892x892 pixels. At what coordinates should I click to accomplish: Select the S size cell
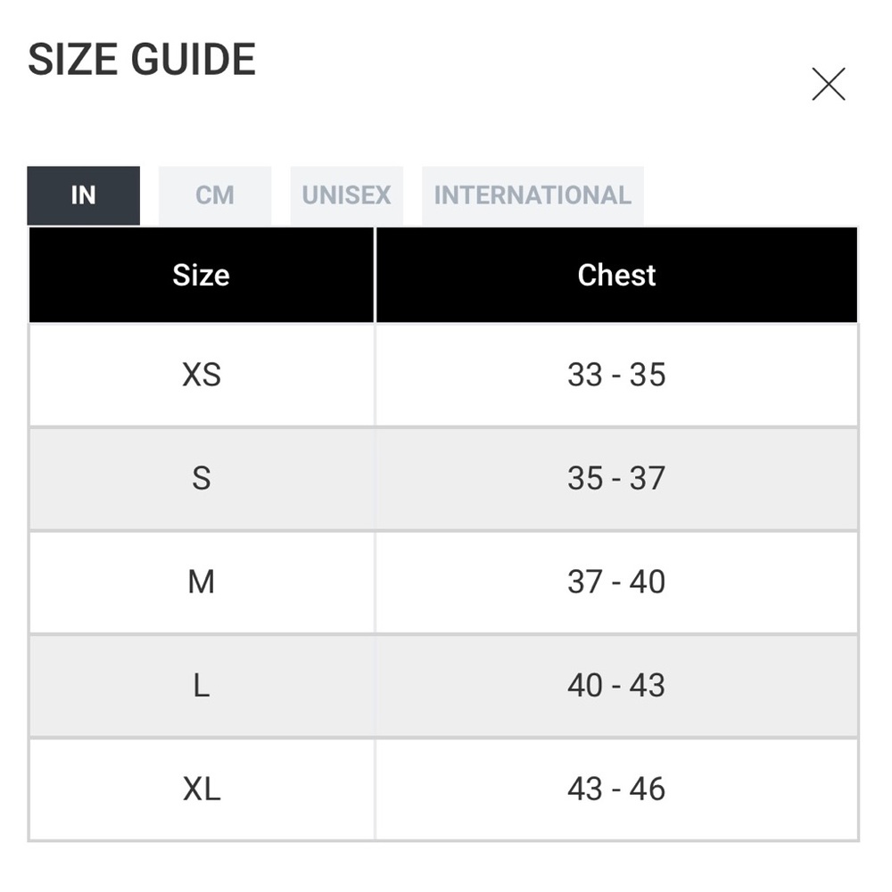(202, 478)
